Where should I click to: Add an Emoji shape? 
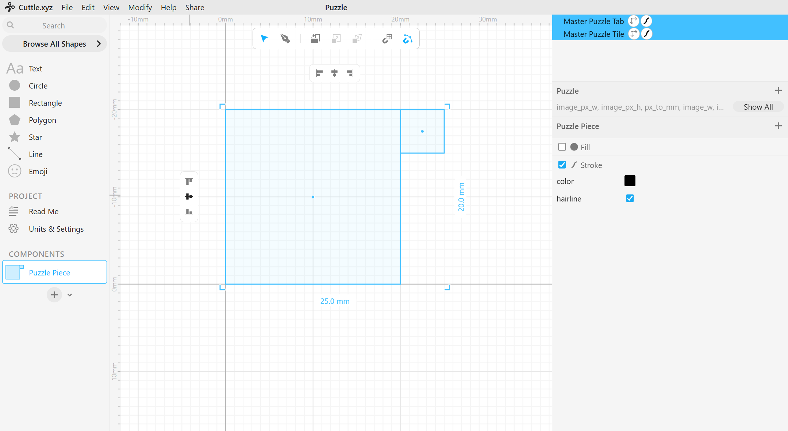click(x=38, y=171)
